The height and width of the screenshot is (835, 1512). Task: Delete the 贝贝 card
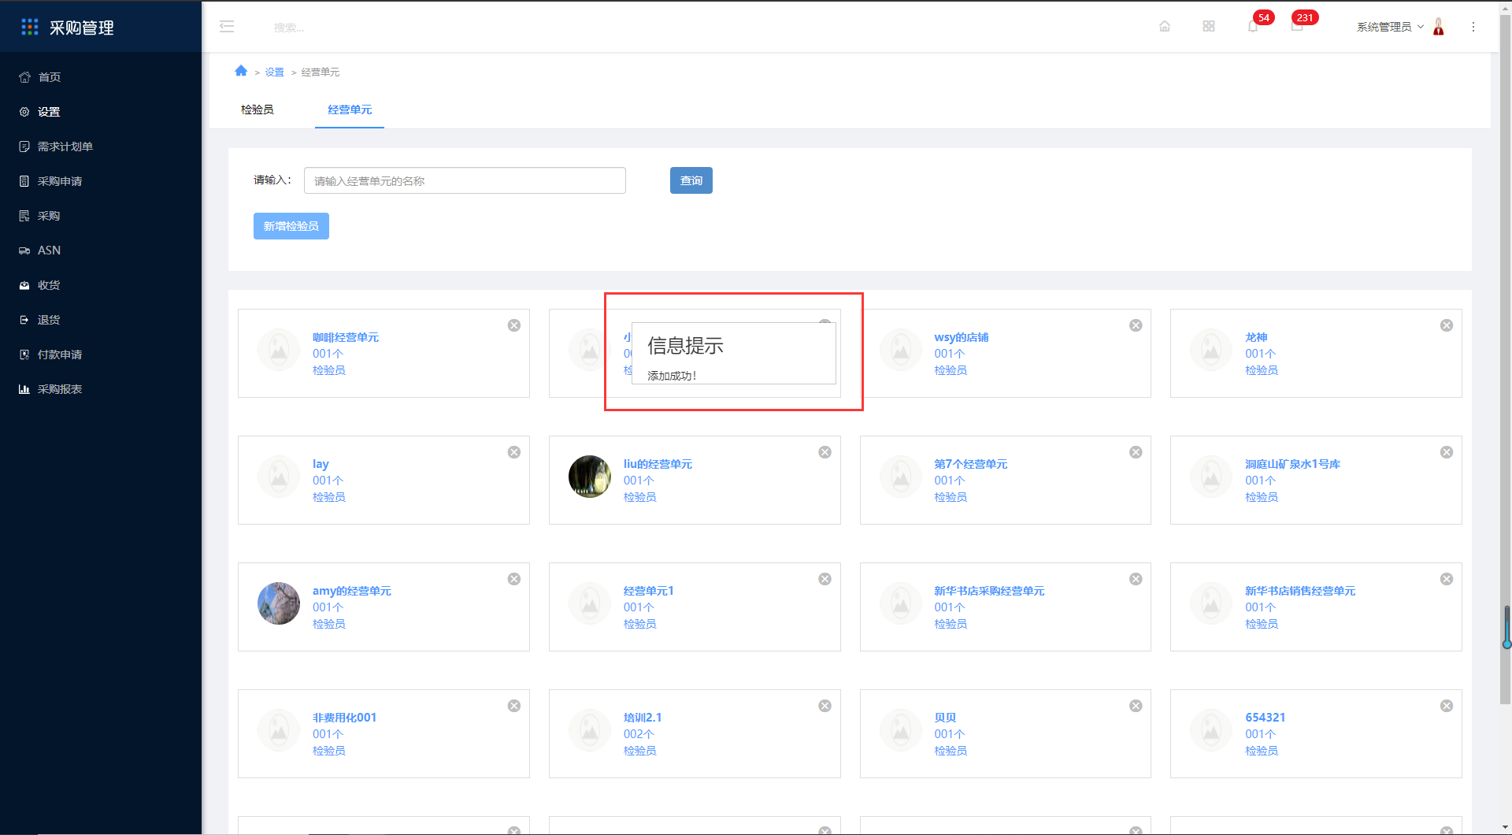coord(1136,706)
